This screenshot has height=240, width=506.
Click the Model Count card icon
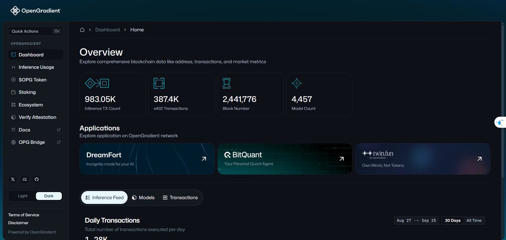[297, 83]
